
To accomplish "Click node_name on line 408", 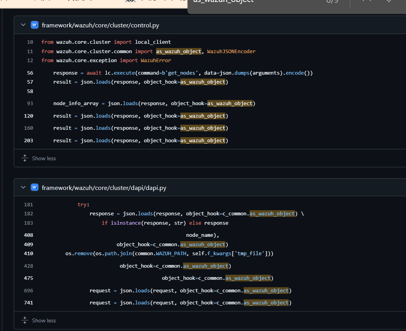I will pyautogui.click(x=199, y=235).
